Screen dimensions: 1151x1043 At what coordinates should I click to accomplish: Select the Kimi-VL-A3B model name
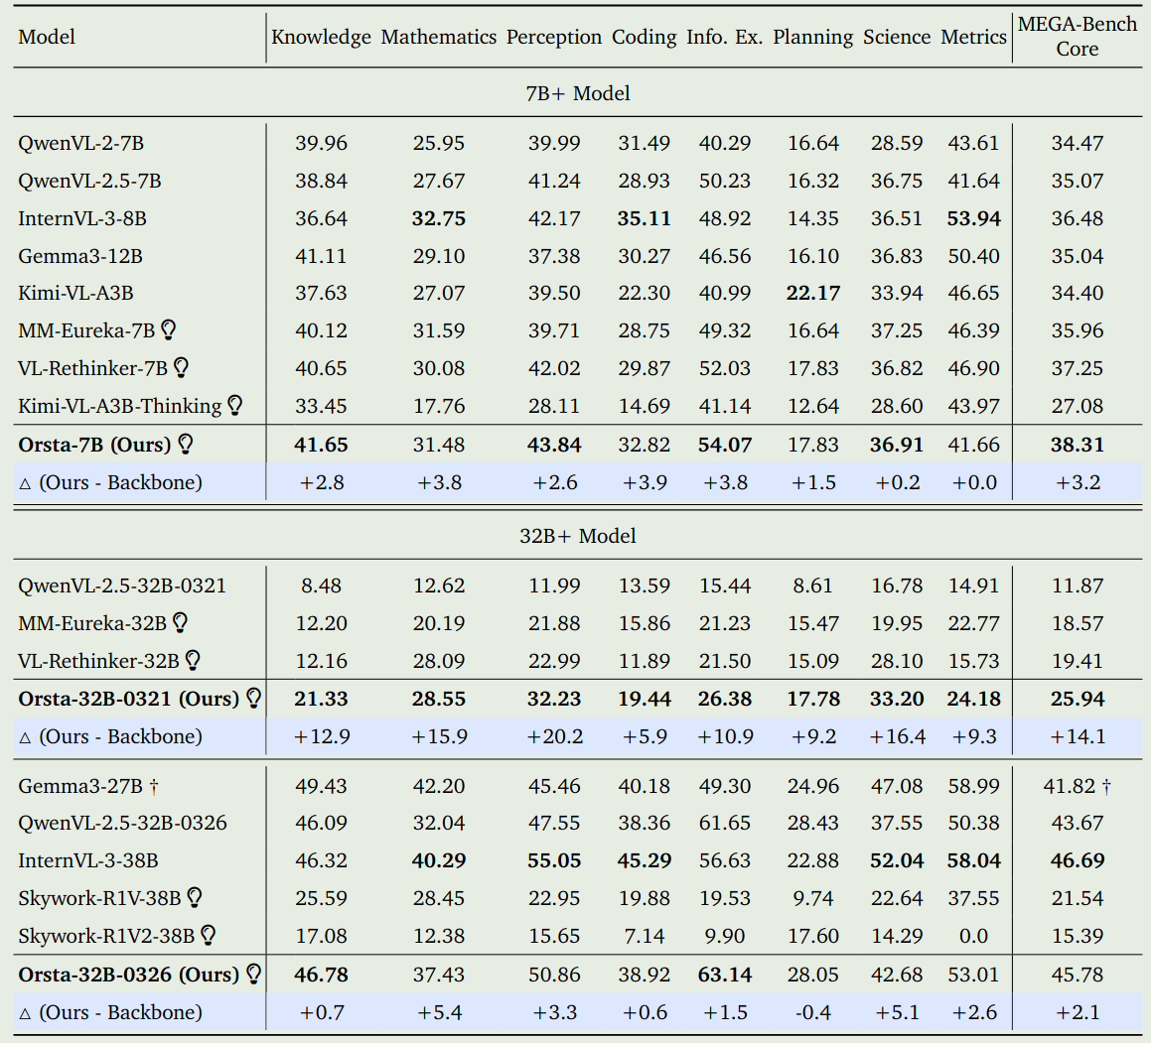pyautogui.click(x=75, y=294)
